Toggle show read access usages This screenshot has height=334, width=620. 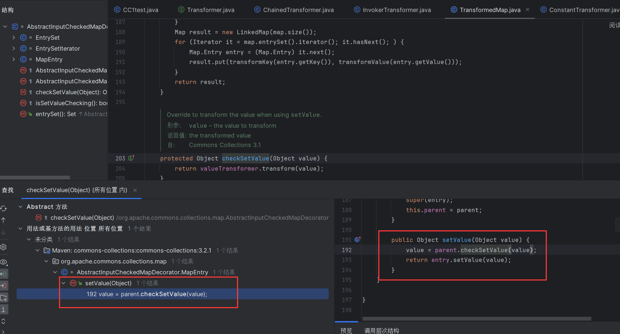(x=4, y=274)
